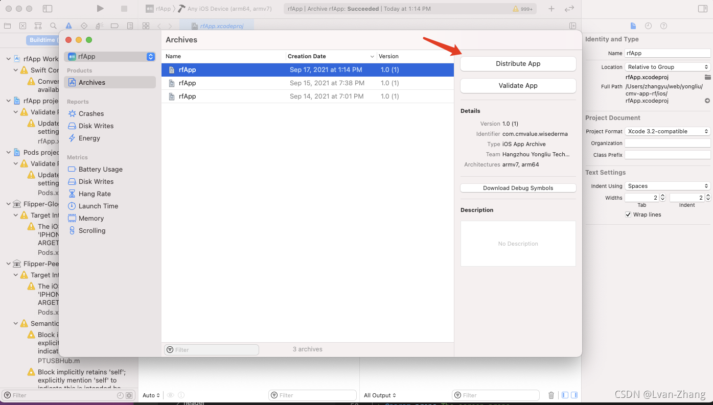Image resolution: width=713 pixels, height=405 pixels.
Task: Sort archives by Creation Date column
Action: pos(331,56)
